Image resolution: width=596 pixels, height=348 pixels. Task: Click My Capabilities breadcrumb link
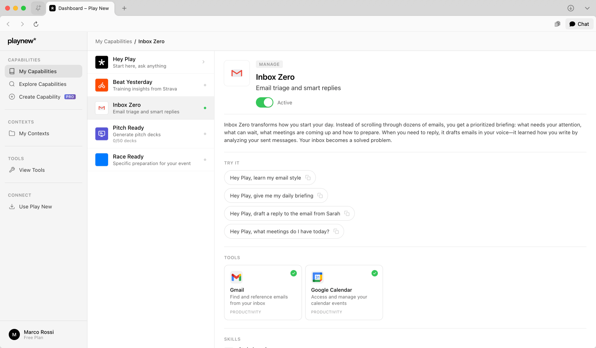pyautogui.click(x=114, y=41)
